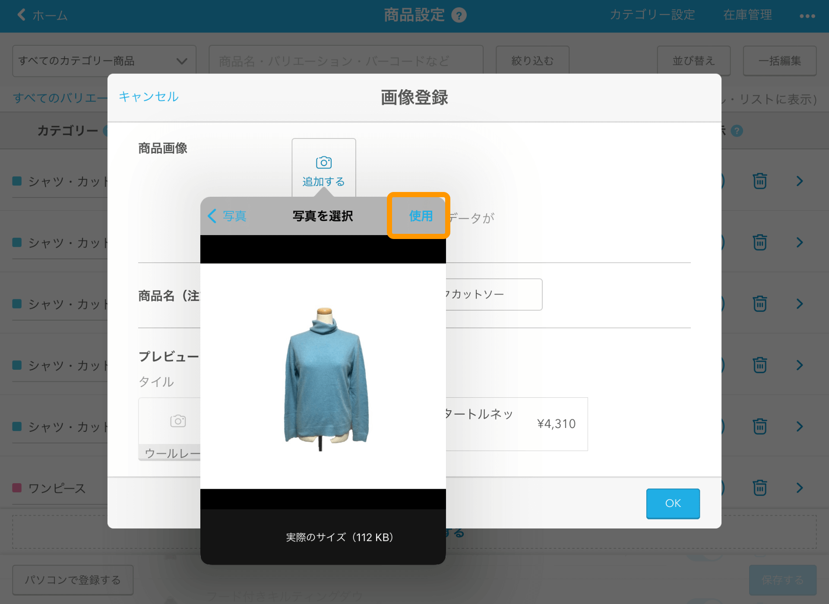829x604 pixels.
Task: Confirm with the OK button
Action: (673, 503)
